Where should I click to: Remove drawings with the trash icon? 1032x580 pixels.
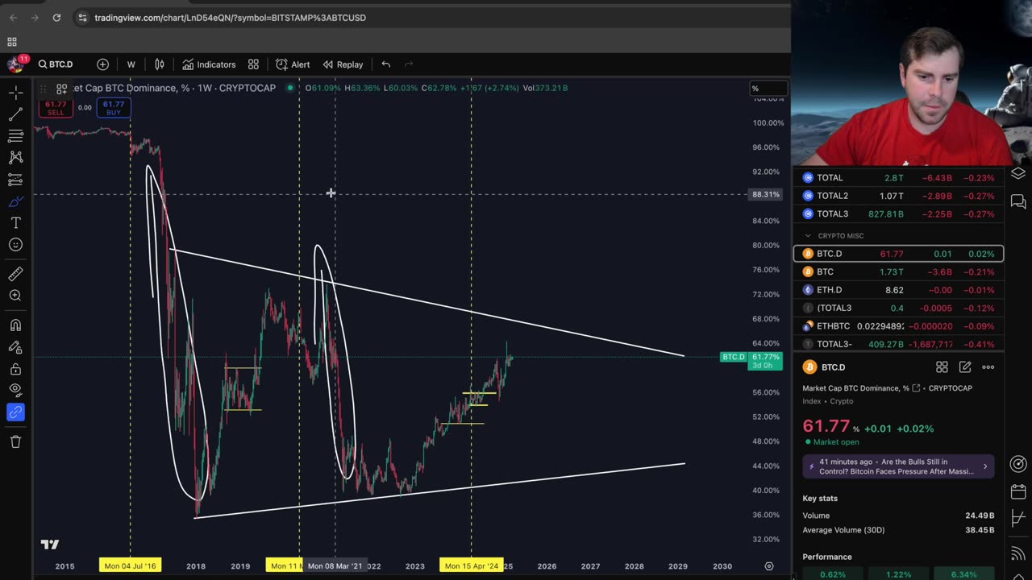15,441
